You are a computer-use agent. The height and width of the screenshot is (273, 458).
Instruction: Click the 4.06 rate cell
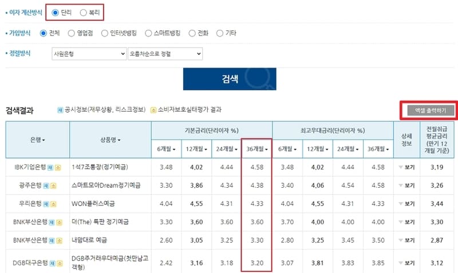tap(318, 185)
